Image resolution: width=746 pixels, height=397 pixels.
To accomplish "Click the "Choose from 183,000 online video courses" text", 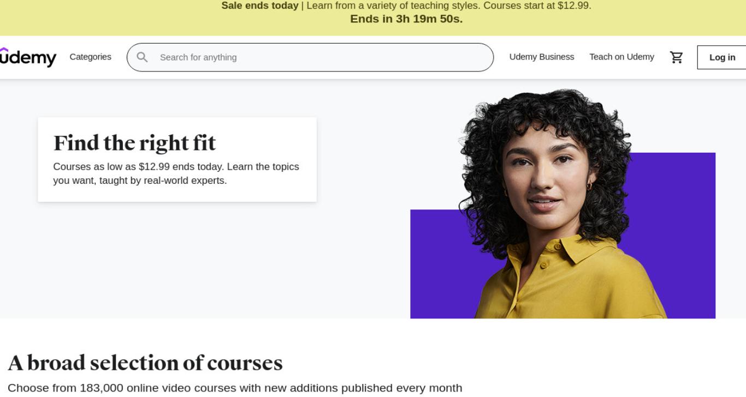I will 235,388.
